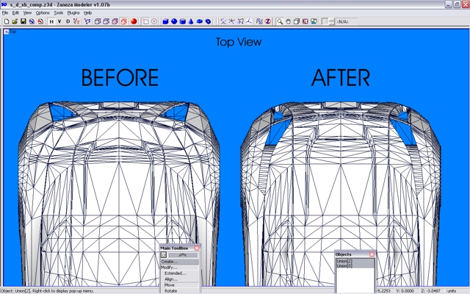Collapse the Main ToolBox using the chevron bar
470x294 pixels.
point(183,255)
